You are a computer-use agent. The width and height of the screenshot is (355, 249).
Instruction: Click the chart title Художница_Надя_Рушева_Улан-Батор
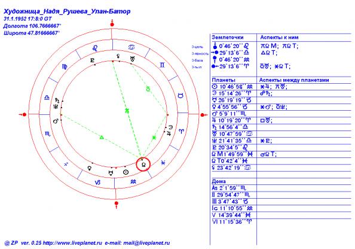click(x=67, y=11)
